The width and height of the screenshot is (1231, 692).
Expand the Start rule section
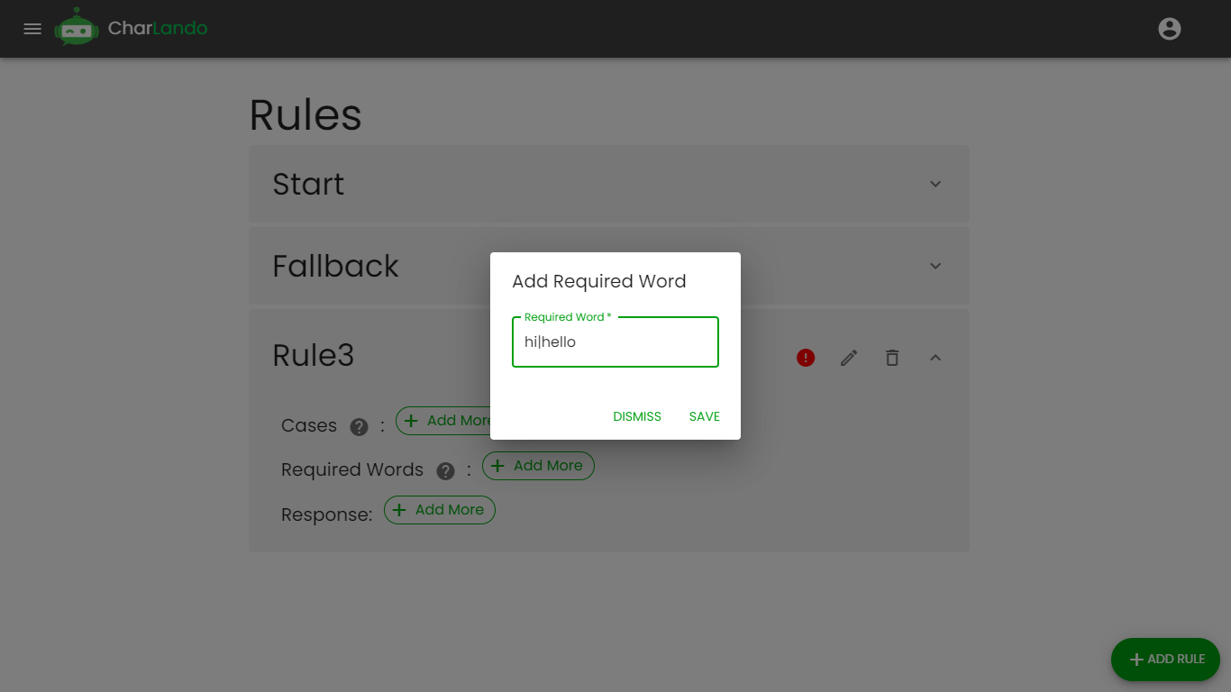coord(935,184)
